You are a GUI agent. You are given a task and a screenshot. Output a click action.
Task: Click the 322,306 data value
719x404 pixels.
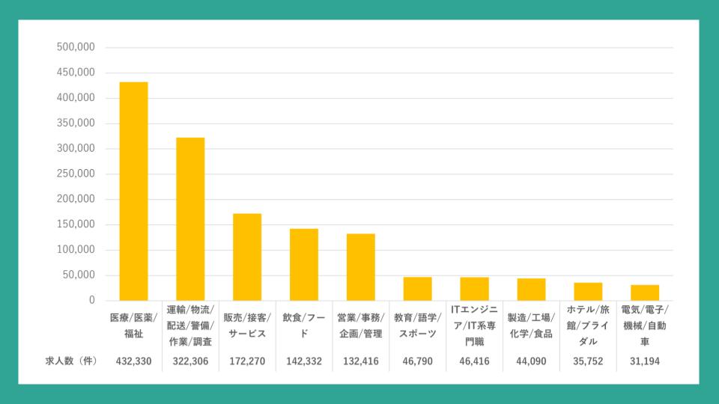(x=190, y=361)
